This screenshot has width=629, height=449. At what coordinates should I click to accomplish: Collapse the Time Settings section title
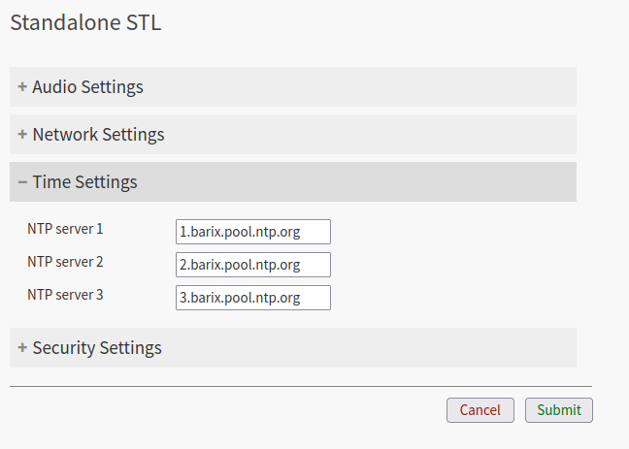[x=84, y=181]
